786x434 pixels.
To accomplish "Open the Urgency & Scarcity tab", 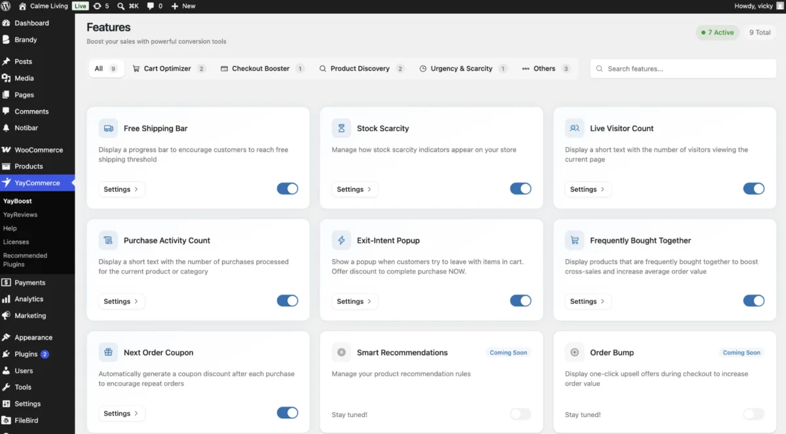I will [x=463, y=69].
